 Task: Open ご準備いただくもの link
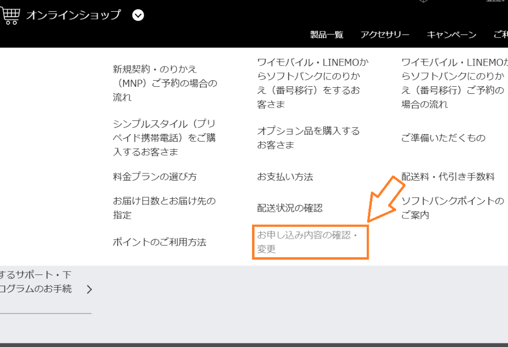tap(443, 138)
